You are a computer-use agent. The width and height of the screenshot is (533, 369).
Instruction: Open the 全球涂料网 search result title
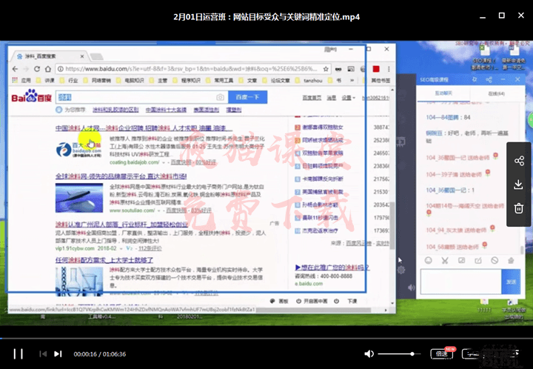pyautogui.click(x=121, y=176)
